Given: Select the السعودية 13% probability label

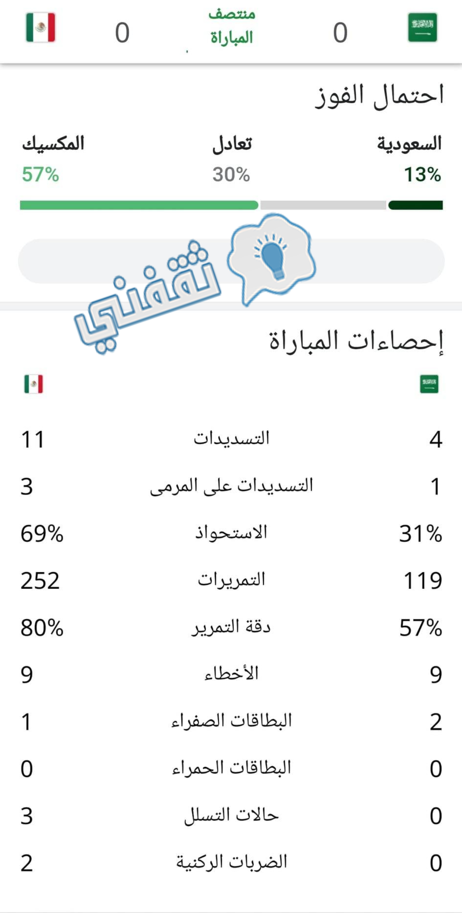Looking at the screenshot, I should tap(409, 159).
